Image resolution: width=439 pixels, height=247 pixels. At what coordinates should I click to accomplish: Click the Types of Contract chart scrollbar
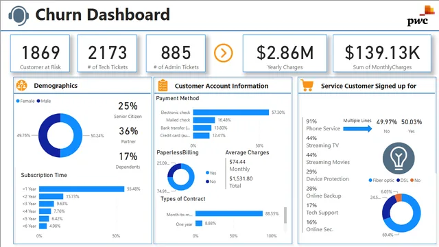click(285, 215)
